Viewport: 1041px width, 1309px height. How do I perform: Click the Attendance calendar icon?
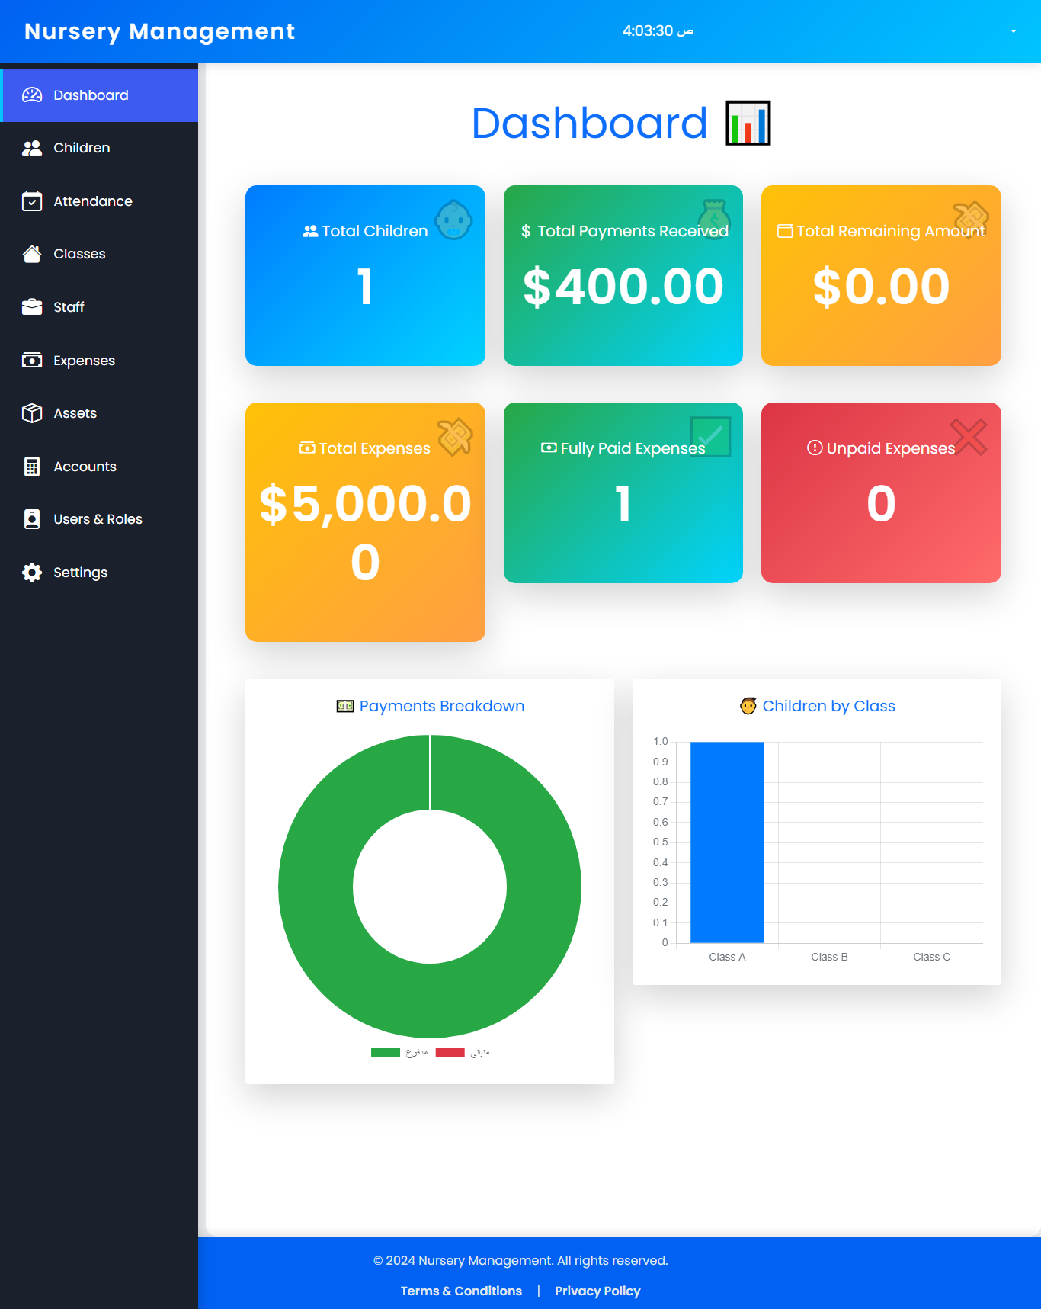tap(32, 201)
